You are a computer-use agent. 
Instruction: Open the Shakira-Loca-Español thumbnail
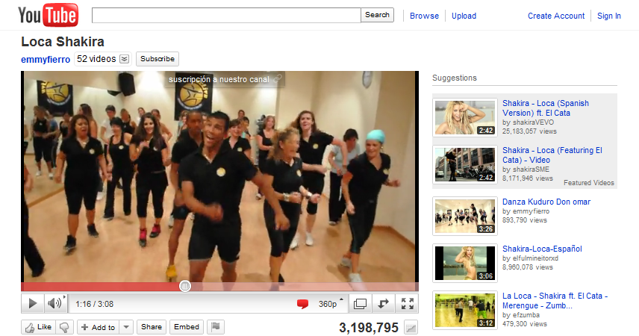(465, 263)
